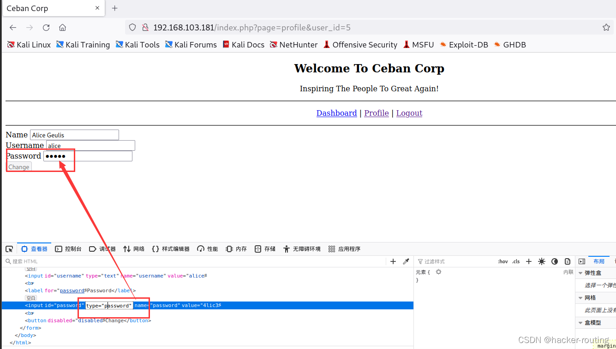The width and height of the screenshot is (616, 349).
Task: Click the insecure connection padlock icon
Action: (145, 28)
